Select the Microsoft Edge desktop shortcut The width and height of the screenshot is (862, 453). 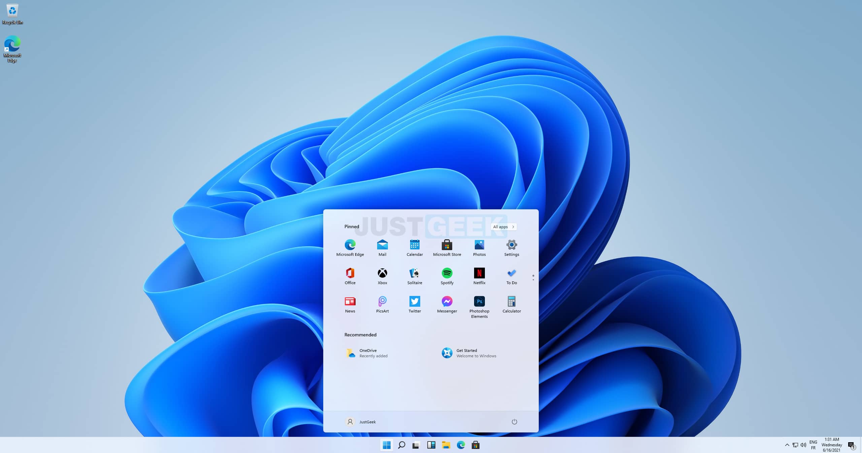click(12, 49)
